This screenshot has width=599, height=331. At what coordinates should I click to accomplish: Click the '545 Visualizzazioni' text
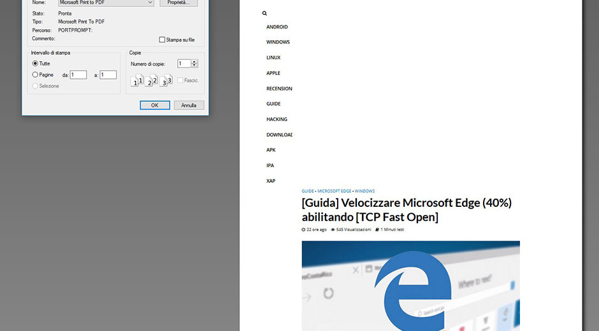[x=354, y=230]
